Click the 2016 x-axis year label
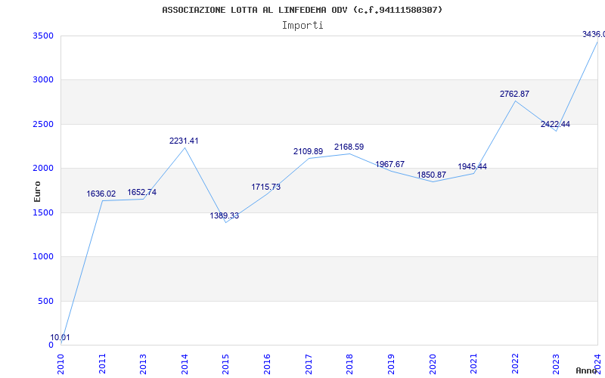 [268, 364]
